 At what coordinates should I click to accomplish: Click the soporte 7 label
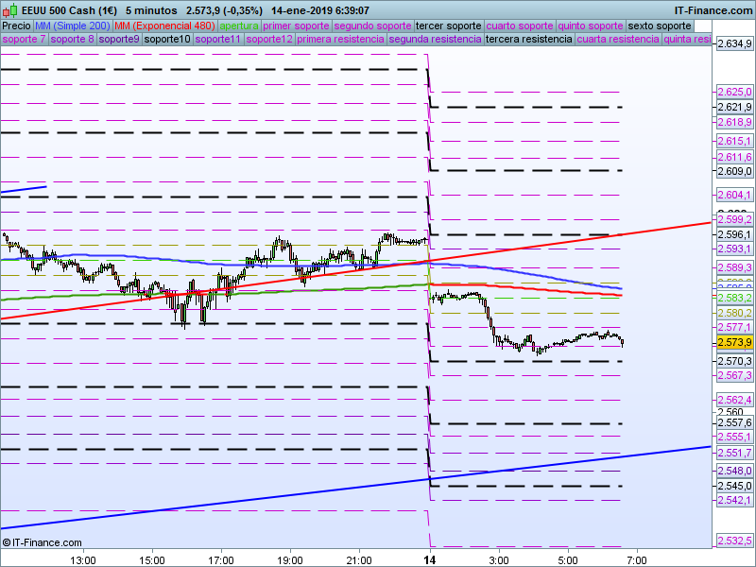[24, 39]
